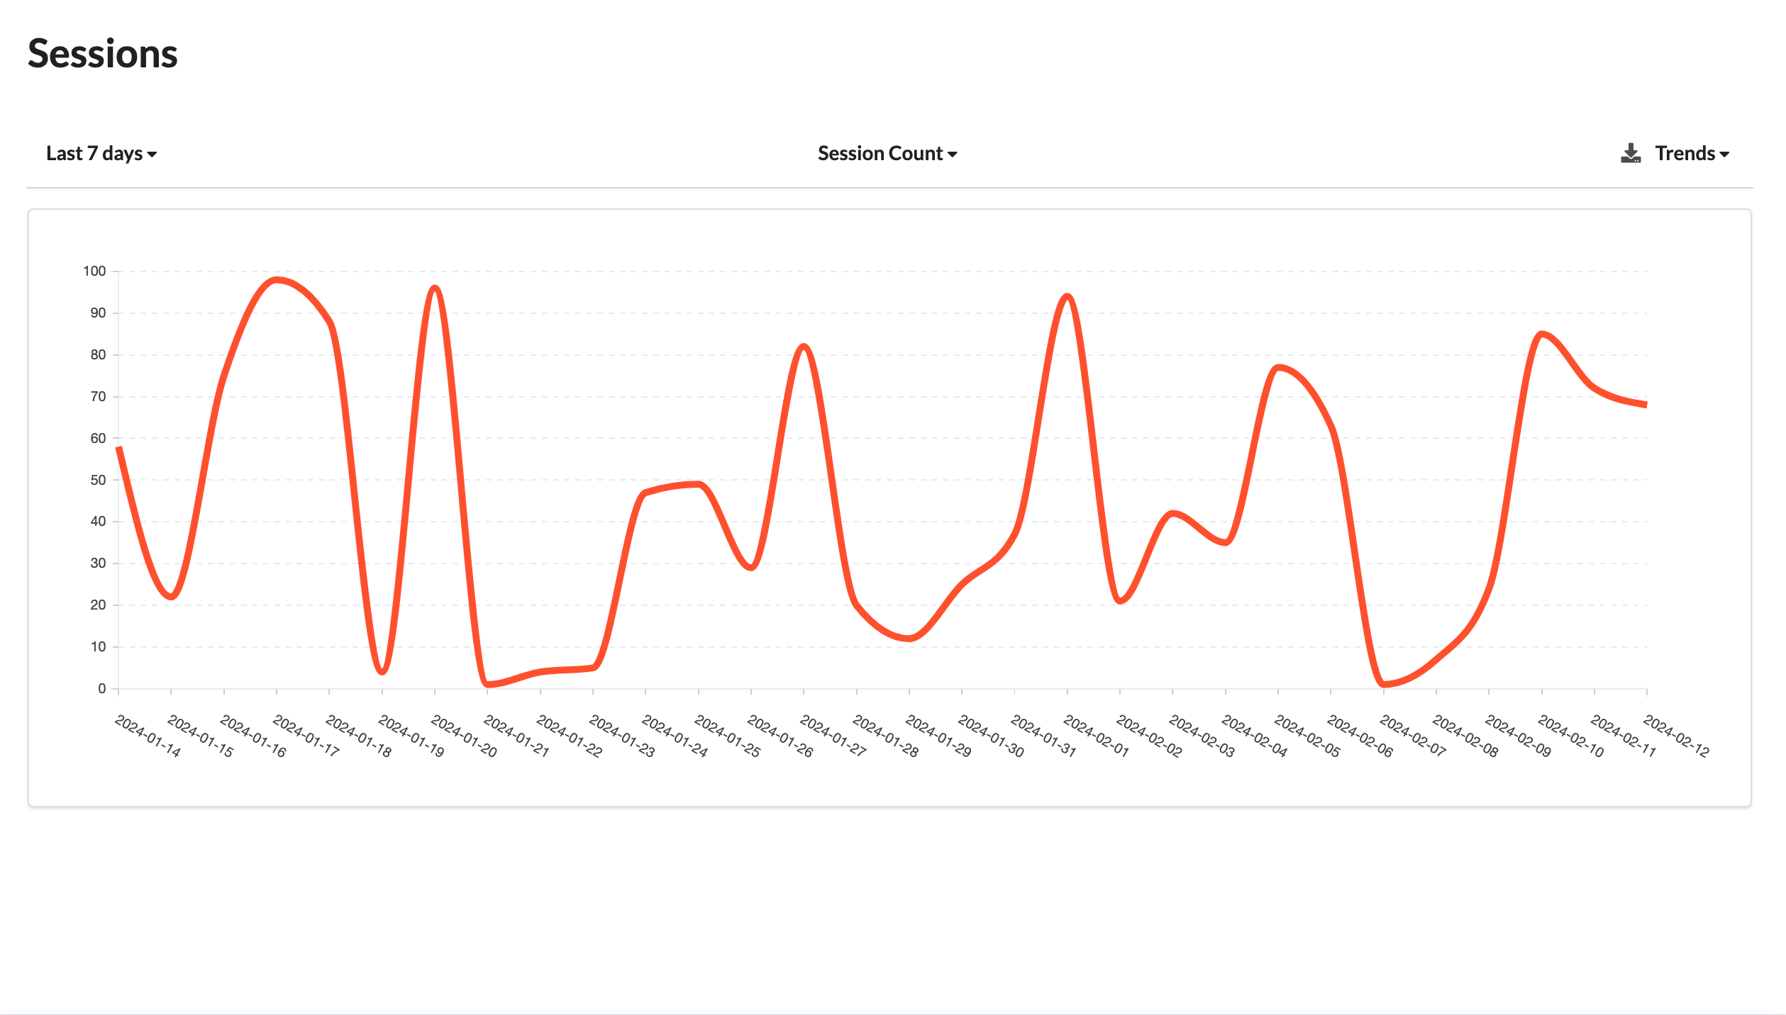Toggle the session count metric view

click(x=888, y=152)
